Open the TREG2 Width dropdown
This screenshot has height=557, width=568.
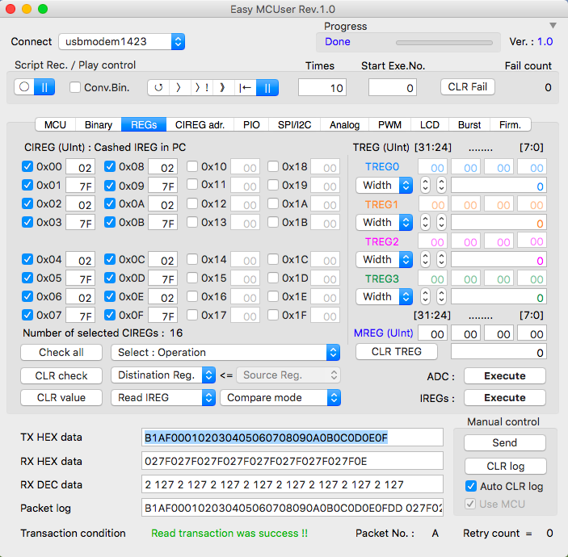coord(384,259)
